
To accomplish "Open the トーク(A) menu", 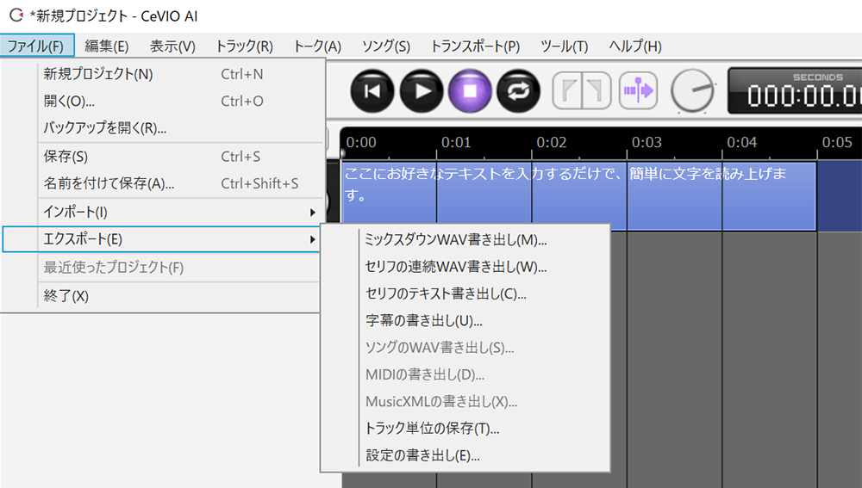I will [317, 46].
